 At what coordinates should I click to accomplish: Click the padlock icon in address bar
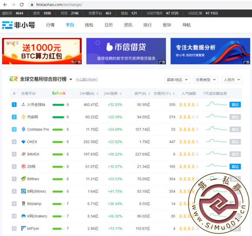(x=32, y=5)
